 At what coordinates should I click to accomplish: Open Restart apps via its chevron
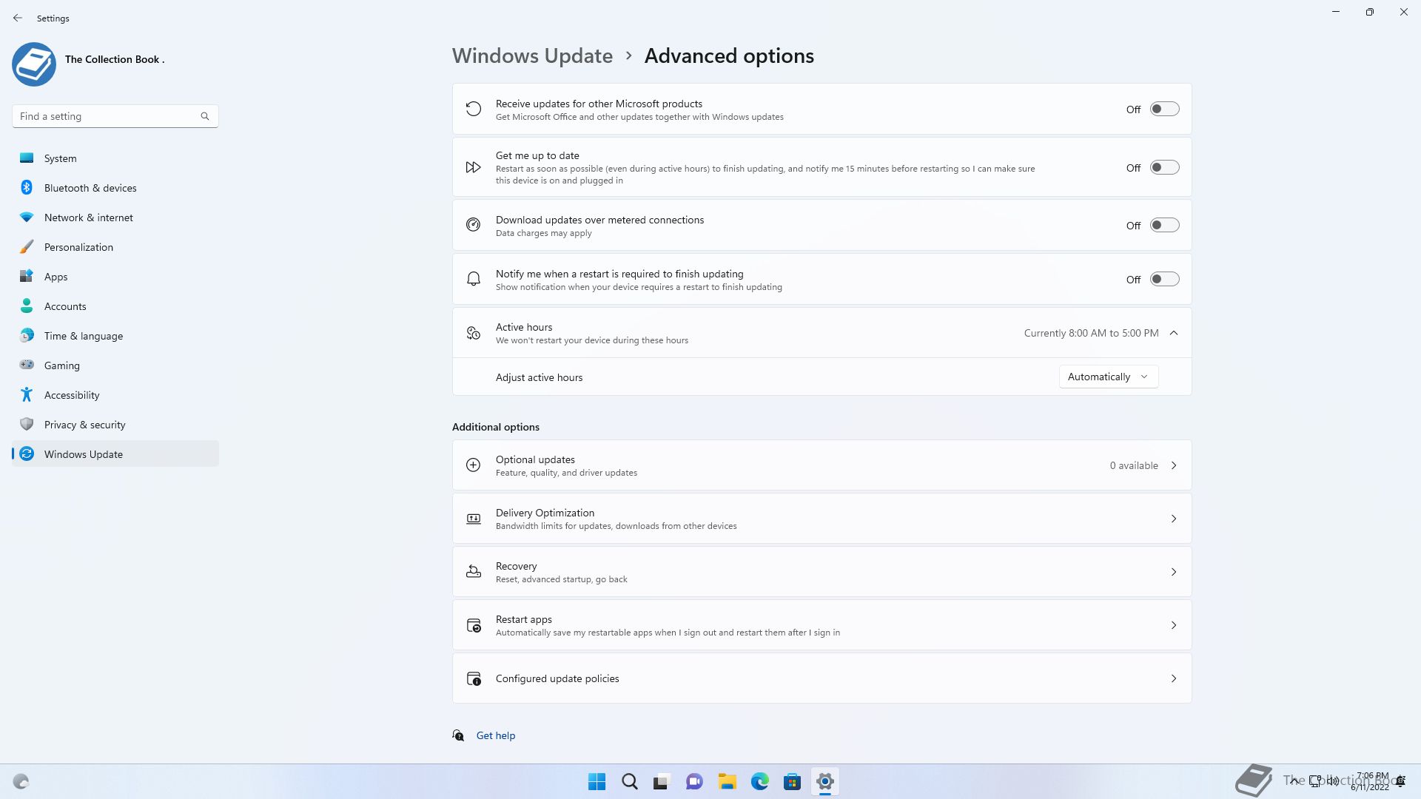[x=1174, y=625]
